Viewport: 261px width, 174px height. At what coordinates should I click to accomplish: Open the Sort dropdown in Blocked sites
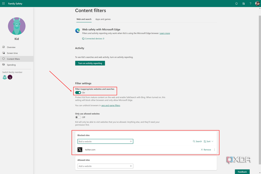tap(208, 141)
